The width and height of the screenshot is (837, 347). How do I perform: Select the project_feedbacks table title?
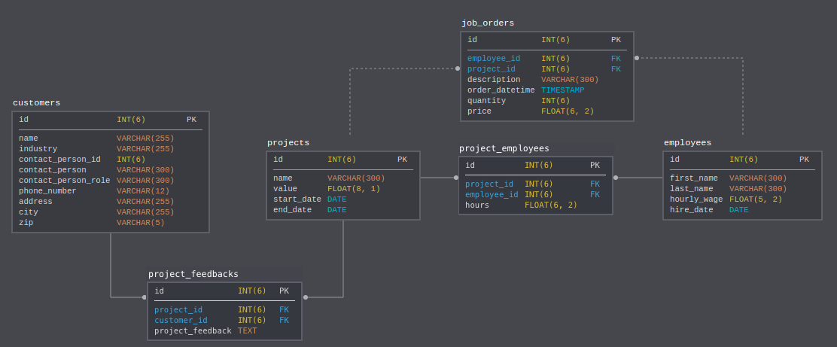point(193,275)
